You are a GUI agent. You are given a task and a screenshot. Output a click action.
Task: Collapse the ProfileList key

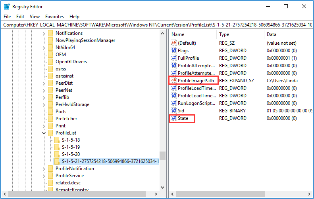[x=44, y=133]
